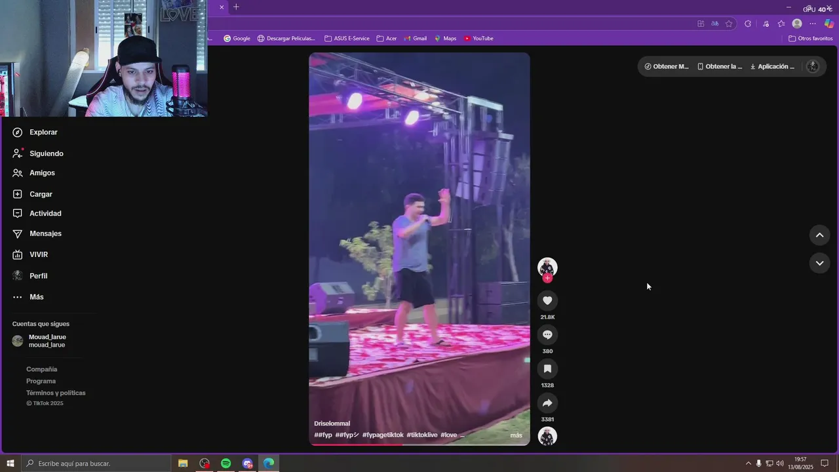Viewport: 839px width, 472px height.
Task: Open the Mouad_larue followed account
Action: click(39, 341)
